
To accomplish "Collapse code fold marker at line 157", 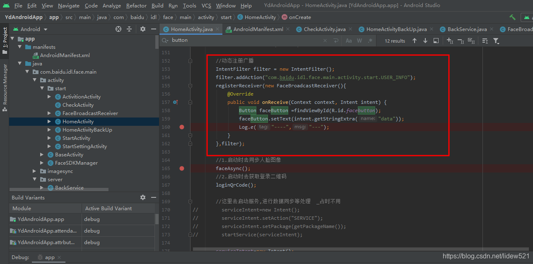I will point(190,102).
